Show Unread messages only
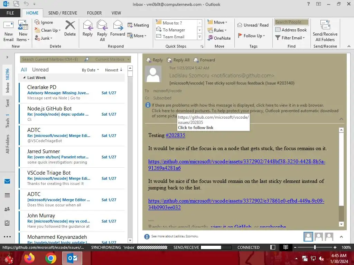The width and height of the screenshot is (354, 265). (x=40, y=70)
